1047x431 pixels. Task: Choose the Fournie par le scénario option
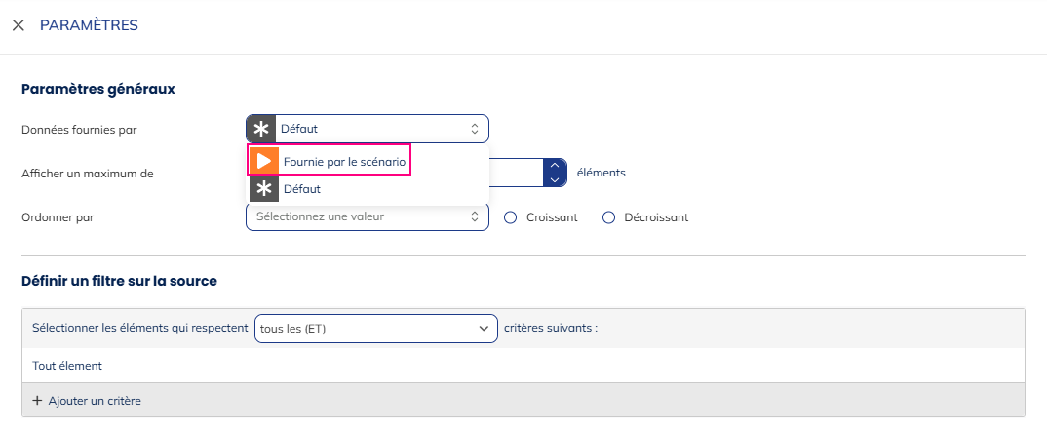[x=344, y=160]
